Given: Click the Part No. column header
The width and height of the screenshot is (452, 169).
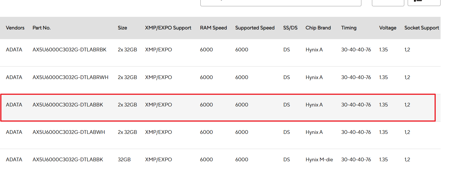Looking at the screenshot, I should [x=41, y=28].
